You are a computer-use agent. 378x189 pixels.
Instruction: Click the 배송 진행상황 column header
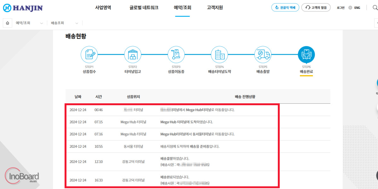tap(245, 96)
